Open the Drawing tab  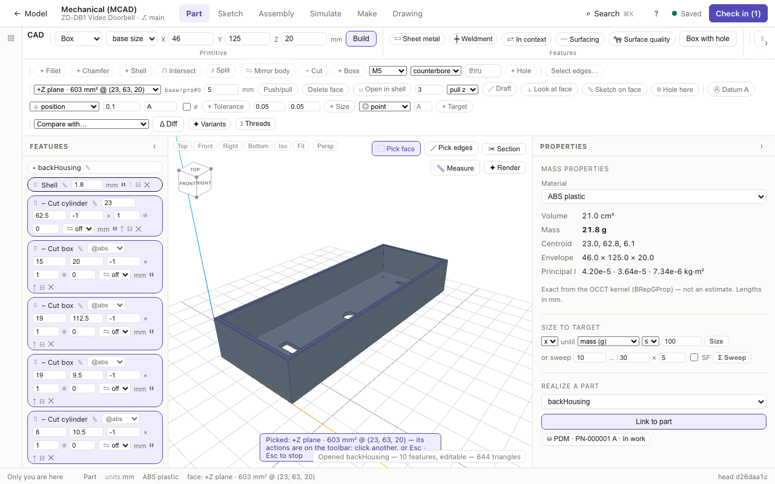407,13
